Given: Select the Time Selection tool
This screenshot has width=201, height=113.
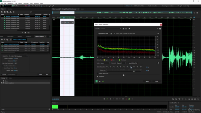Looking at the screenshot, I should [41, 6].
